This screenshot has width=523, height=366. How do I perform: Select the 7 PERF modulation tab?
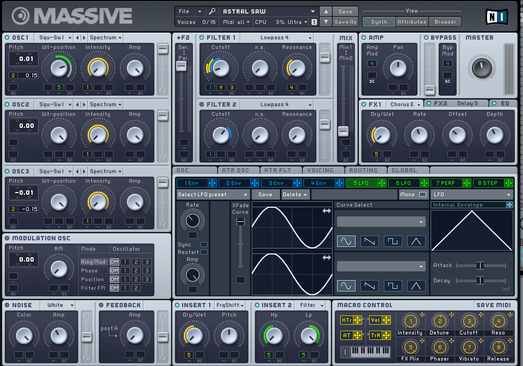coord(446,183)
